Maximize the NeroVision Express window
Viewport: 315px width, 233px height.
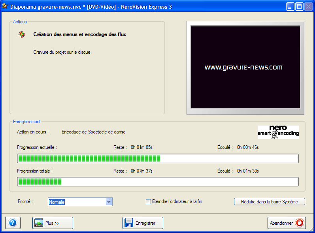pyautogui.click(x=299, y=7)
